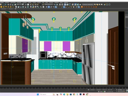This screenshot has width=128, height=96.
Task: Click the Windows Start button
Action: point(38,94)
